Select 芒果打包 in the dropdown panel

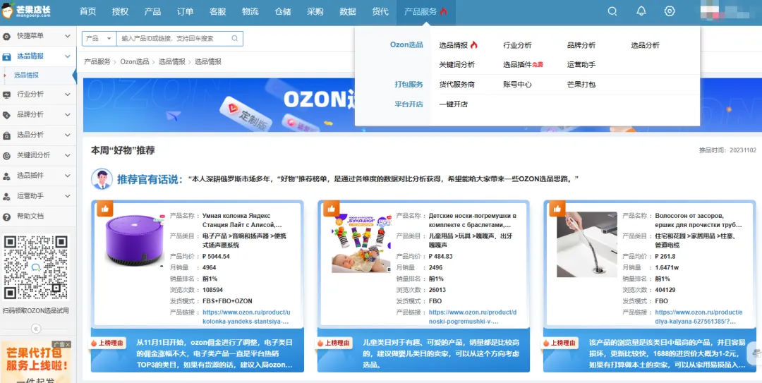pos(581,85)
